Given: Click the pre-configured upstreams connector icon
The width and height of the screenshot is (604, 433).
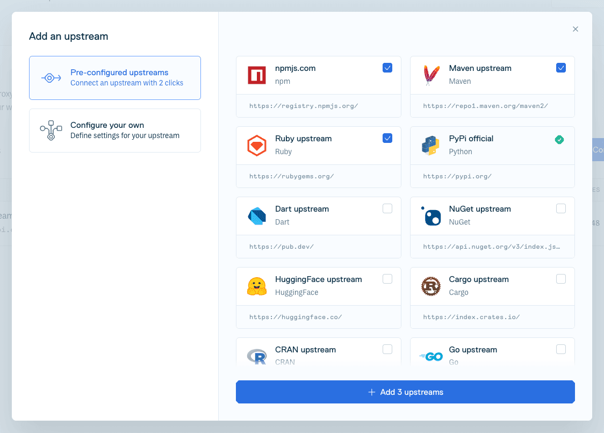Looking at the screenshot, I should (x=51, y=78).
